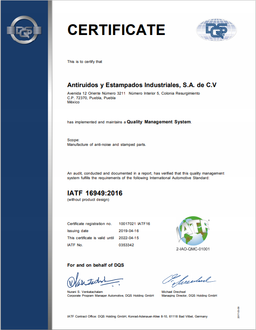Click 'Corporate Program Manager Automotive' title line
Screen dimensions: 256x330
(111, 295)
